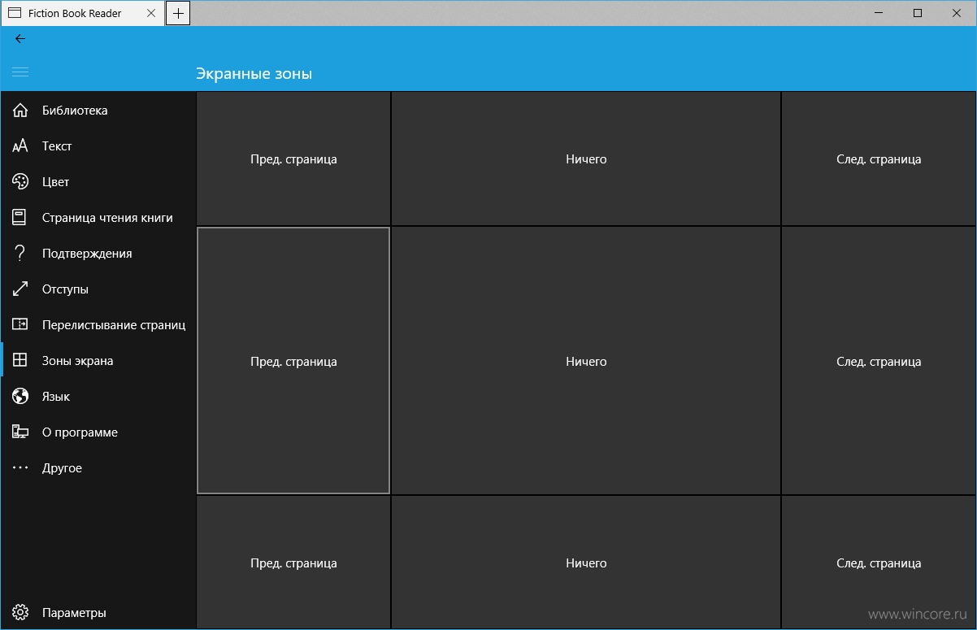The image size is (977, 630).
Task: Select Зоны экрана menu item
Action: pyautogui.click(x=98, y=361)
